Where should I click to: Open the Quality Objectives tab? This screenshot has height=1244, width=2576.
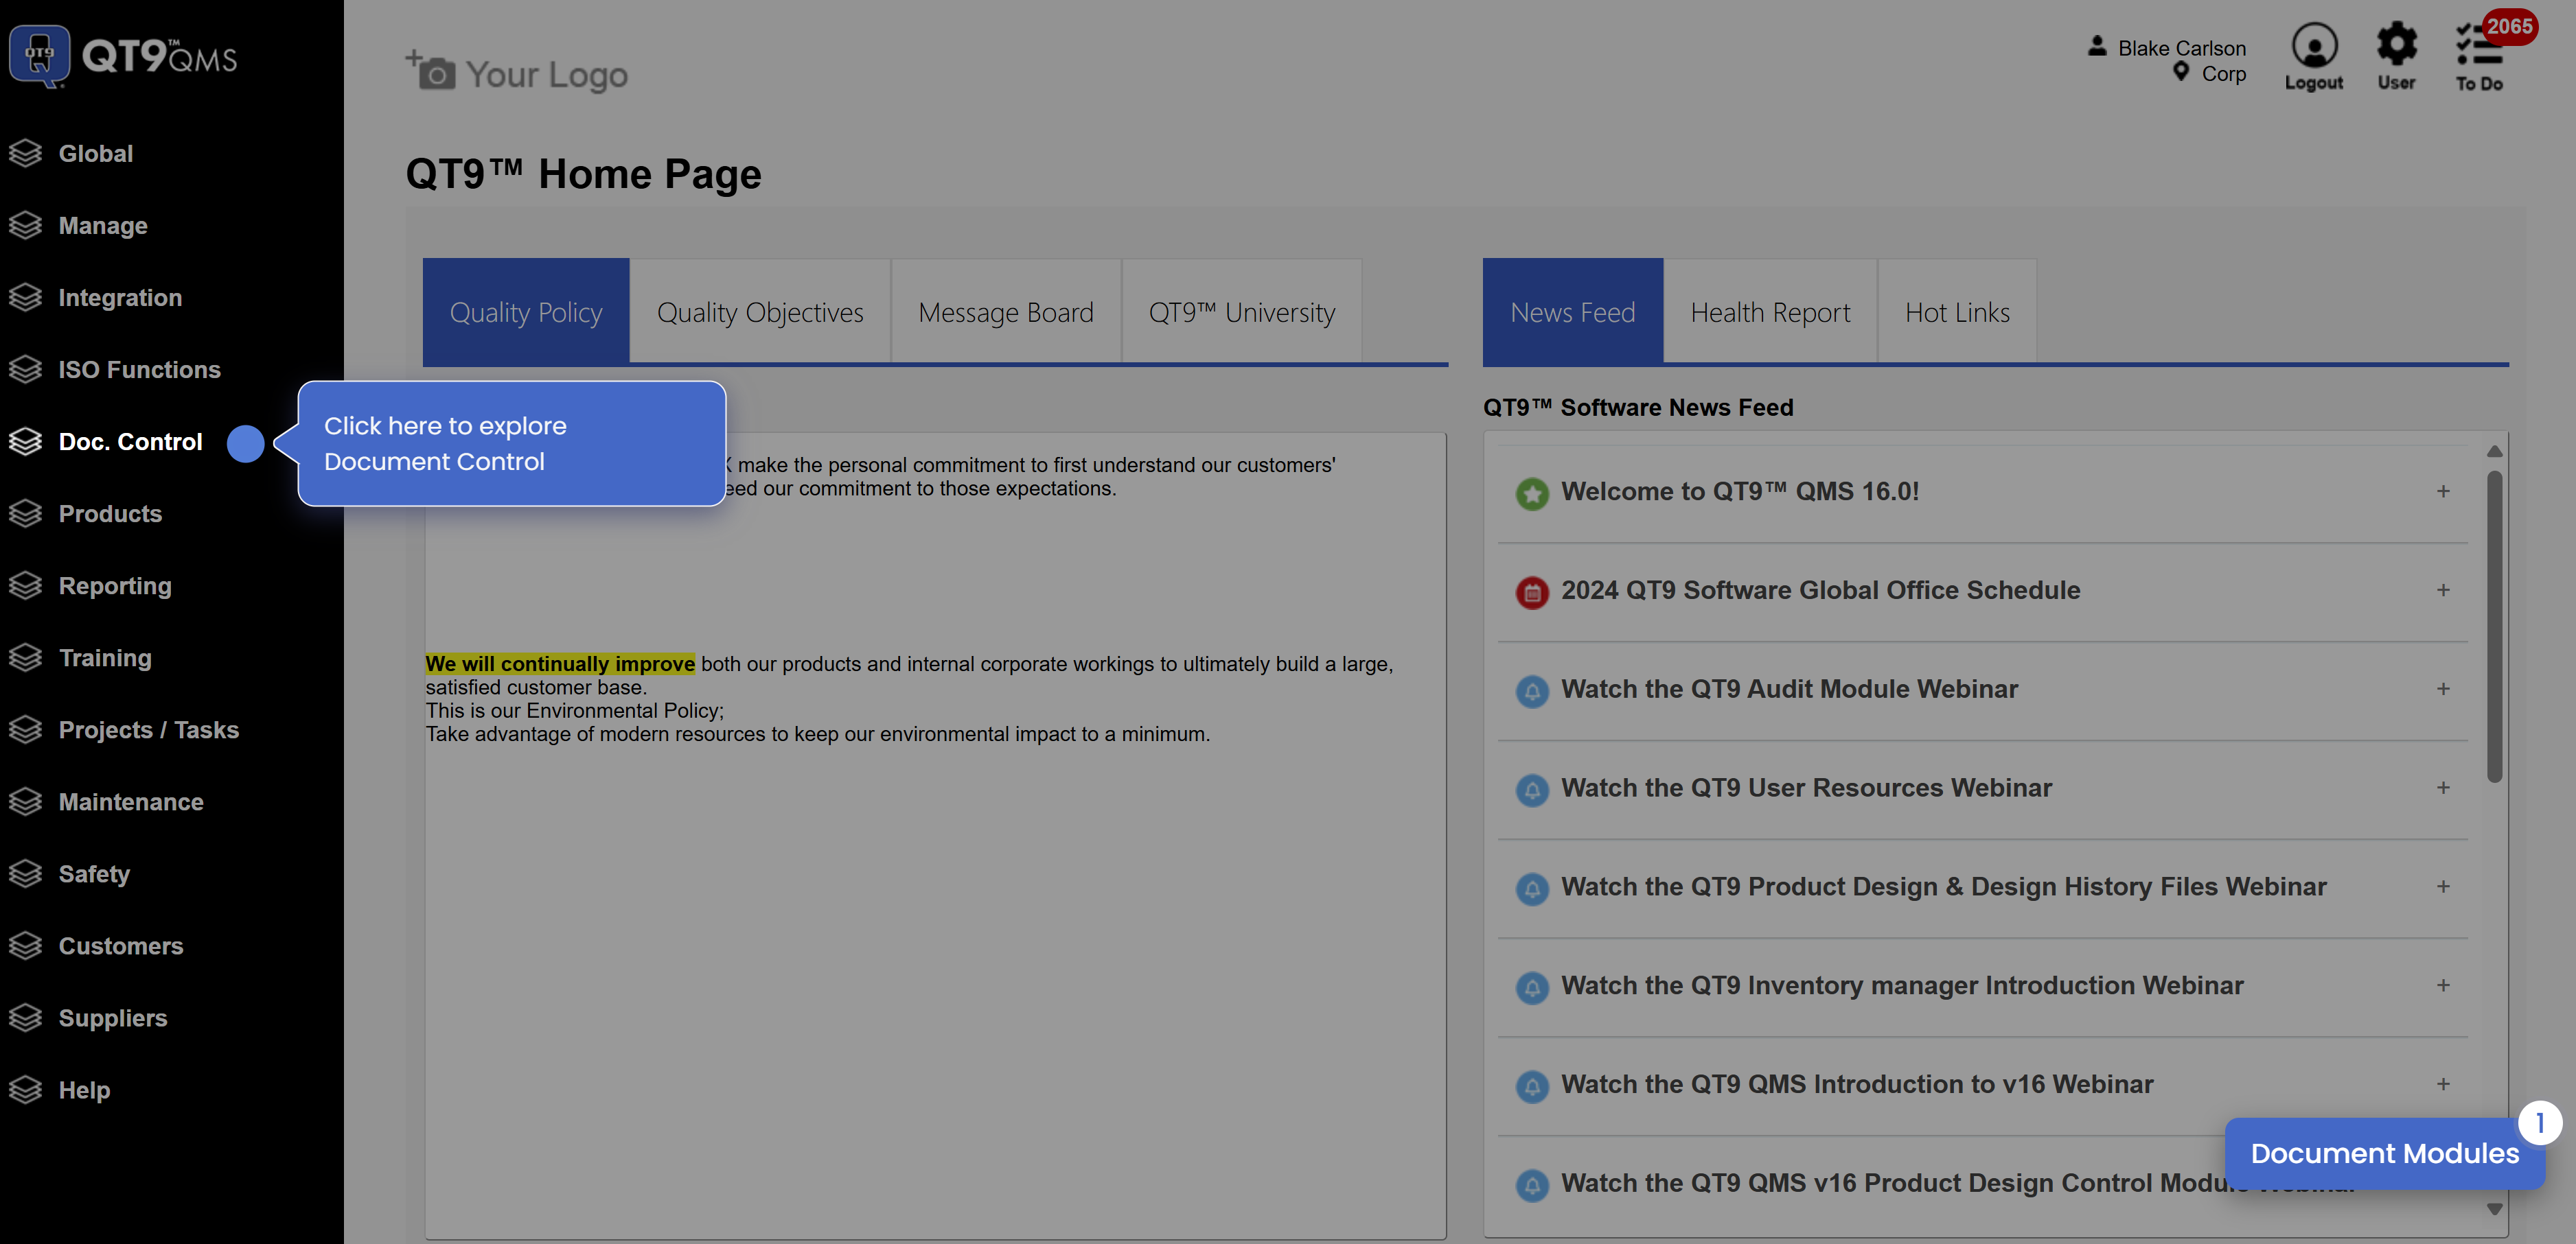click(x=759, y=313)
